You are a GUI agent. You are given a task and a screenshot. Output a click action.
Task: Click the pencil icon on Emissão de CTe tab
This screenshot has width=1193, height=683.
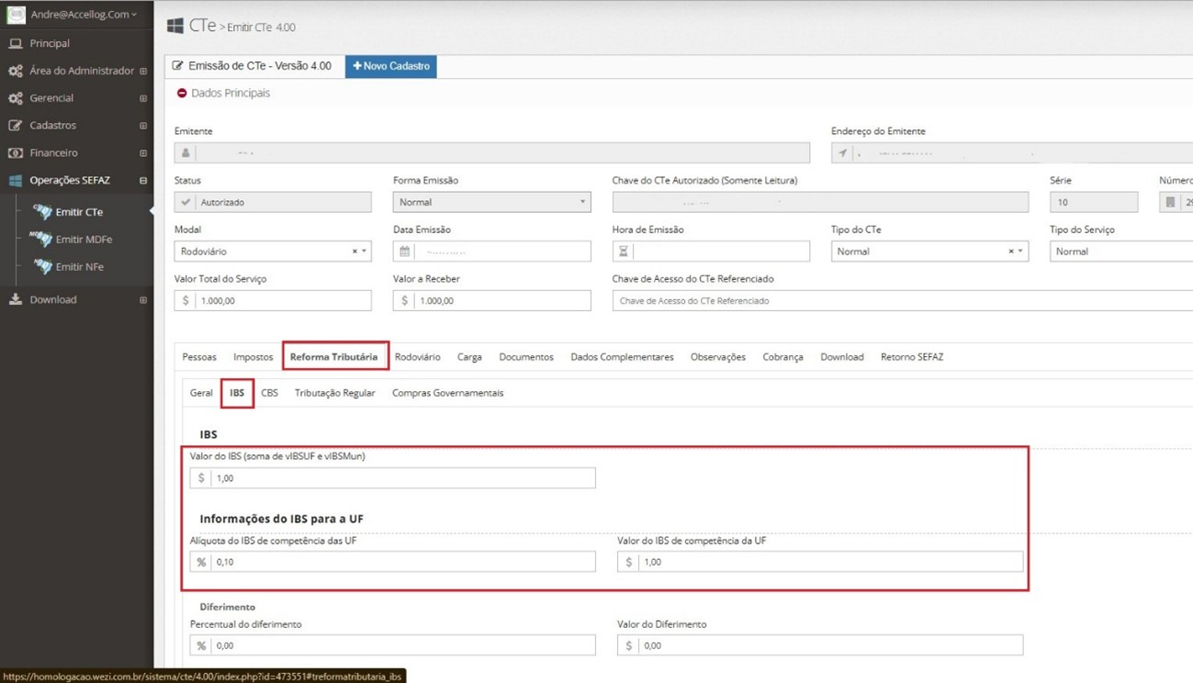point(178,66)
